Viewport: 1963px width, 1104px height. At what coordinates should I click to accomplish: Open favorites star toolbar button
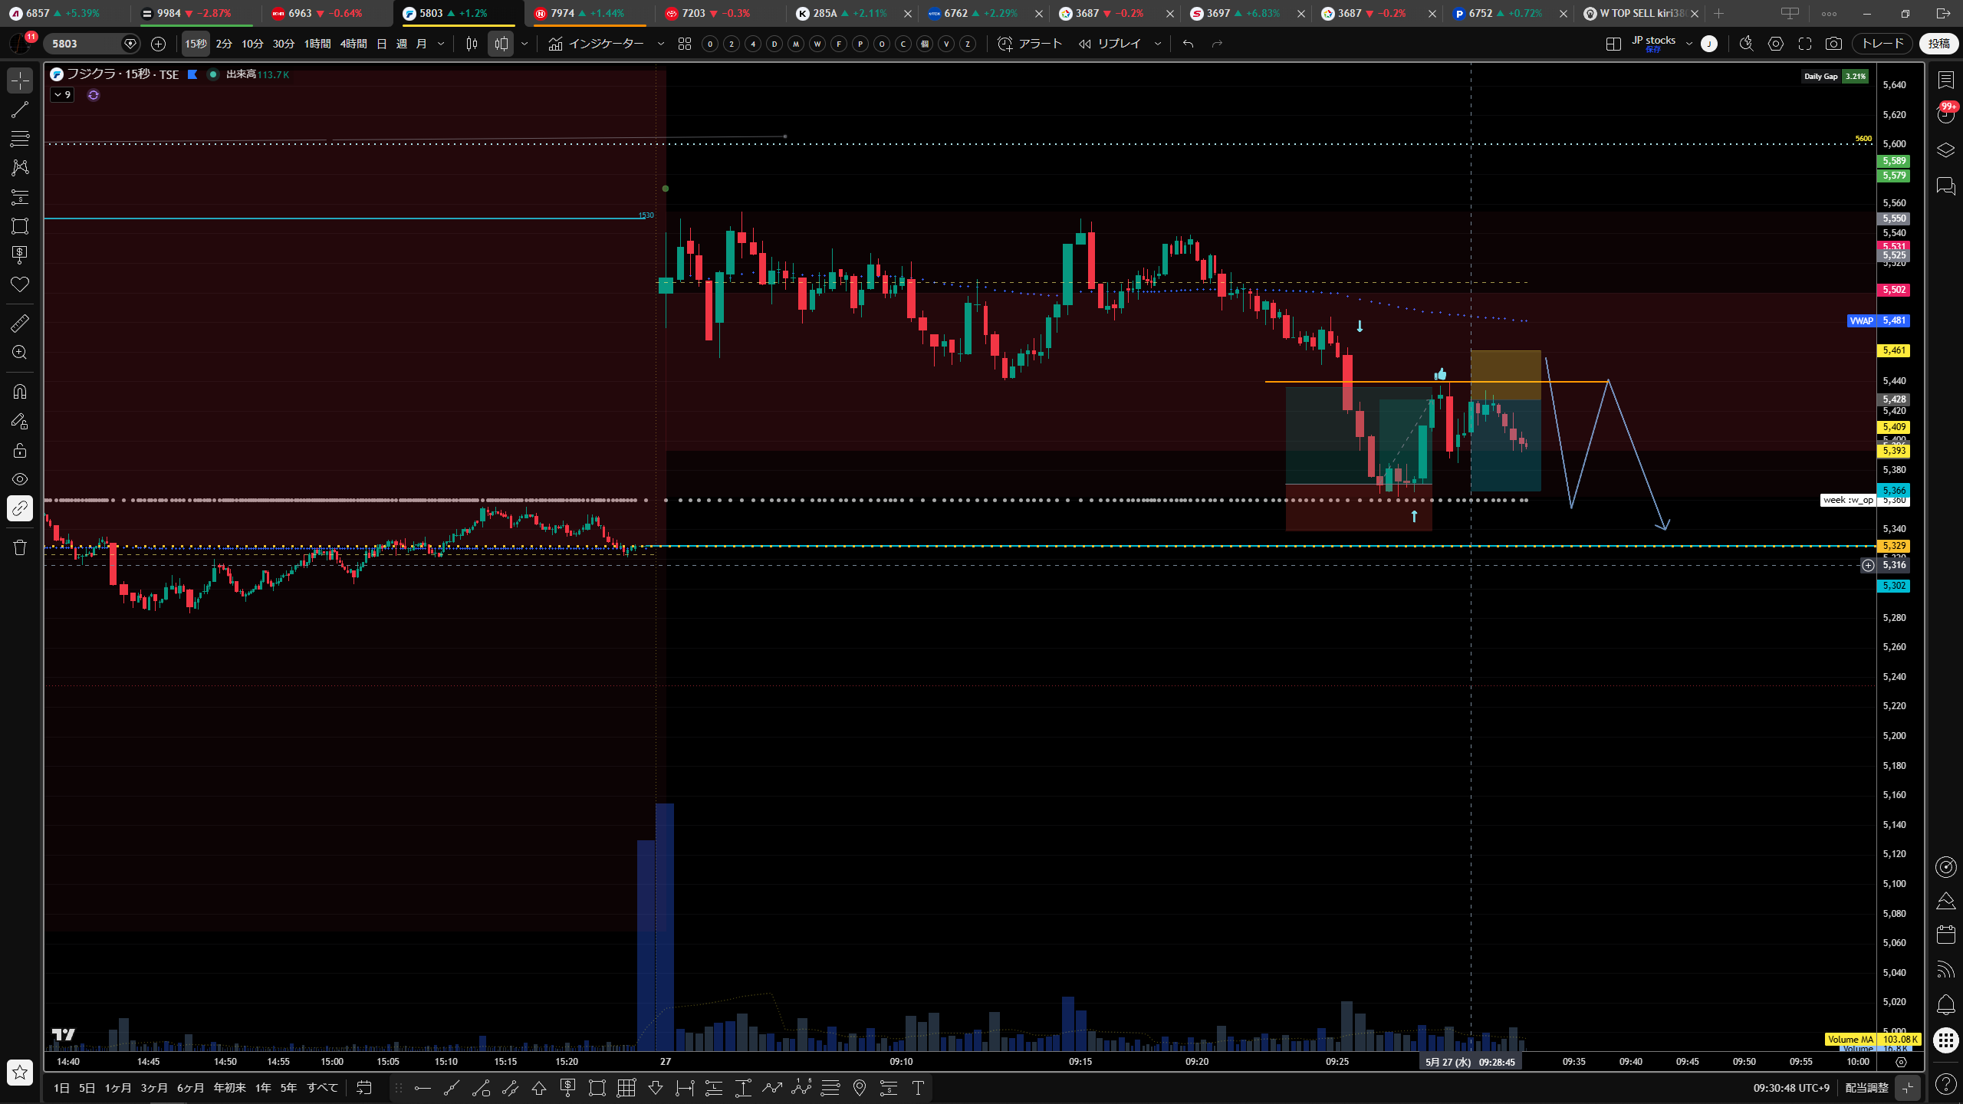20,1073
